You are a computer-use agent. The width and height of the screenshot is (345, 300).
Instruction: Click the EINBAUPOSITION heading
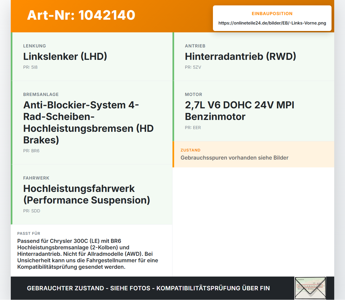272,13
